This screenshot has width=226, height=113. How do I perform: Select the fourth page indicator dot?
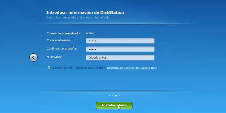point(119,96)
